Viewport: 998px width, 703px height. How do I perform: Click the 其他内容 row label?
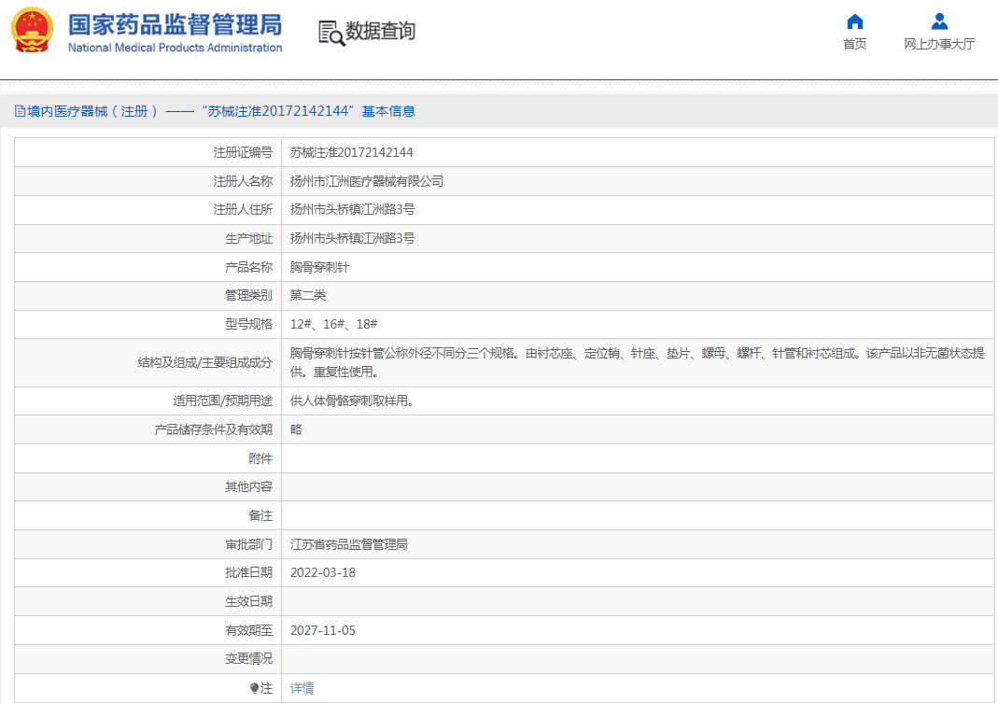pos(249,487)
